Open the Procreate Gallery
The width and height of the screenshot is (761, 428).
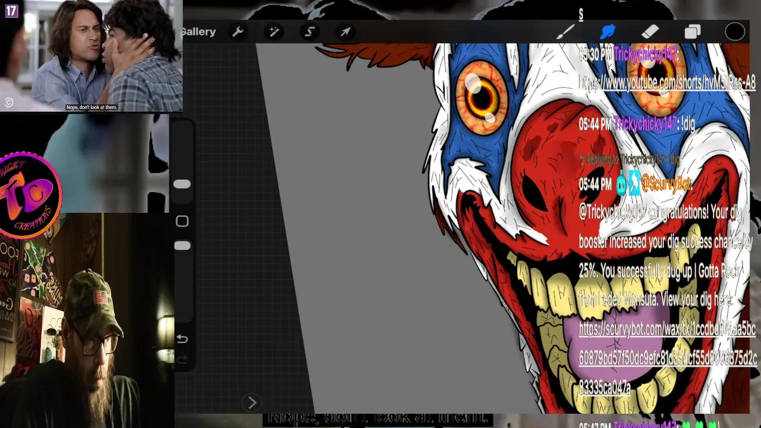[199, 32]
